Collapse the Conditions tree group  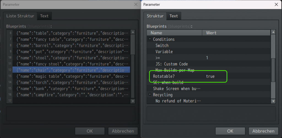coord(150,39)
